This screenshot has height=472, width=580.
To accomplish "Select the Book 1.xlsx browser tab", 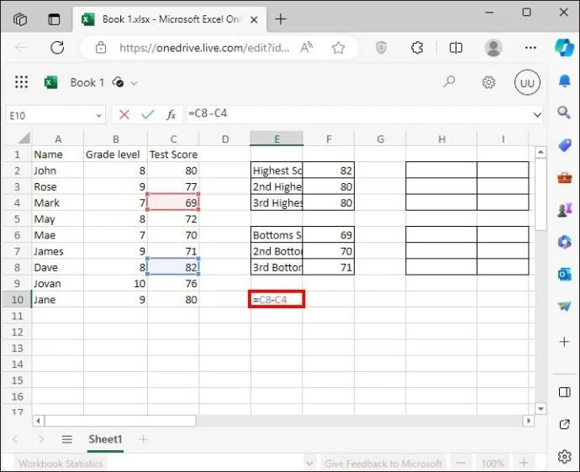I will pyautogui.click(x=169, y=19).
